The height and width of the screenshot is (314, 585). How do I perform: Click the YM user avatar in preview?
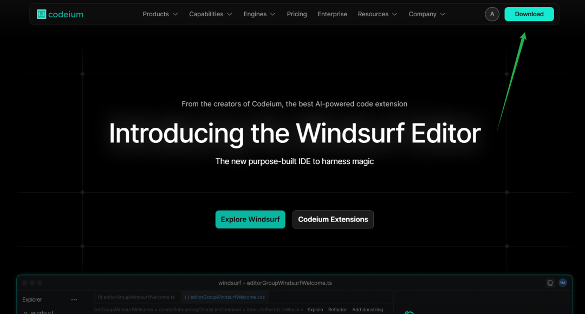pos(563,283)
